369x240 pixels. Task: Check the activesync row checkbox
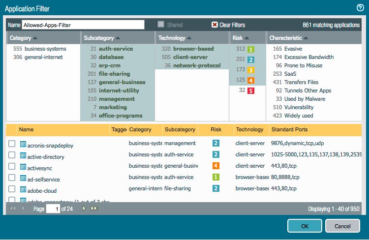coord(12,166)
